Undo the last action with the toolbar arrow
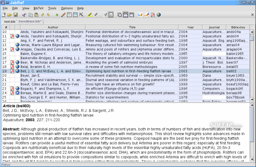 pos(42,15)
